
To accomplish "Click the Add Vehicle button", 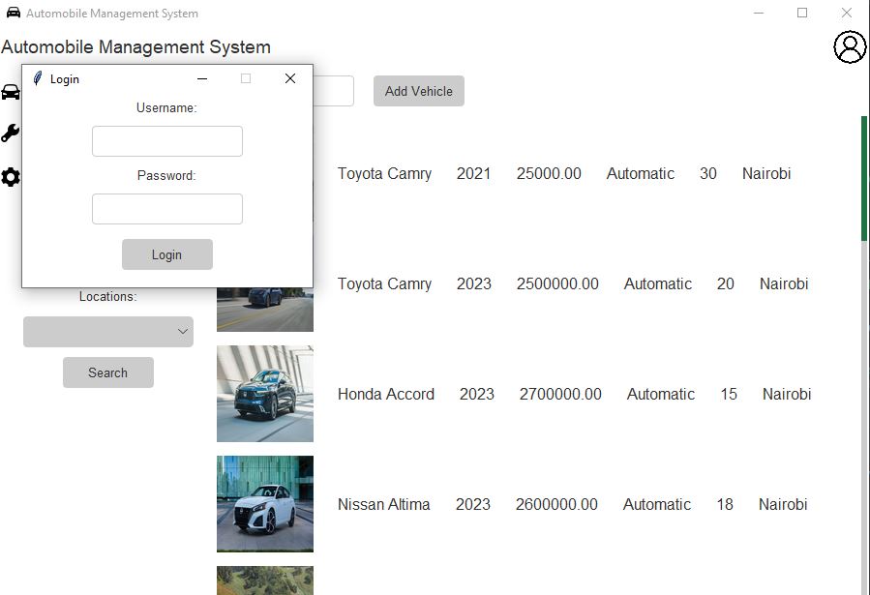I will tap(418, 91).
